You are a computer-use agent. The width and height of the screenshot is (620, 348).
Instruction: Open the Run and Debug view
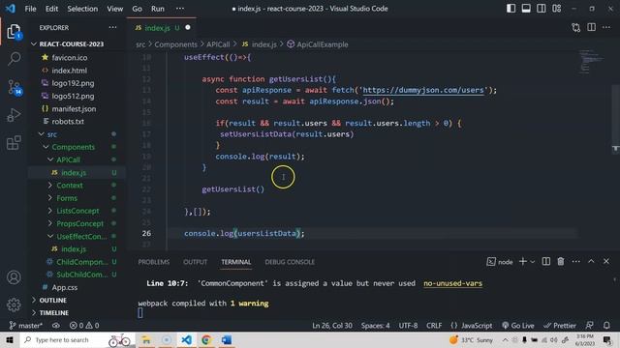coord(14,115)
